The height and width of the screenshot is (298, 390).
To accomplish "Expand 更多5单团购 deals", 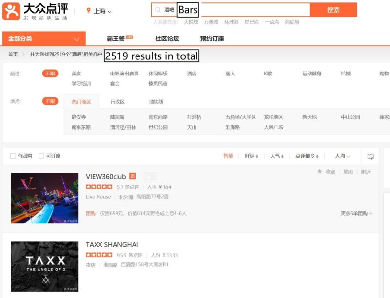I will pos(356,213).
